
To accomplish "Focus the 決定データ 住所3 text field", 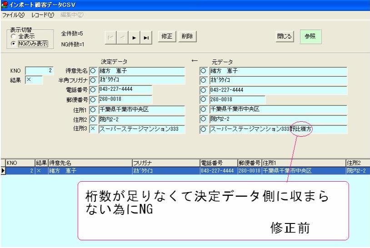I will [x=141, y=129].
